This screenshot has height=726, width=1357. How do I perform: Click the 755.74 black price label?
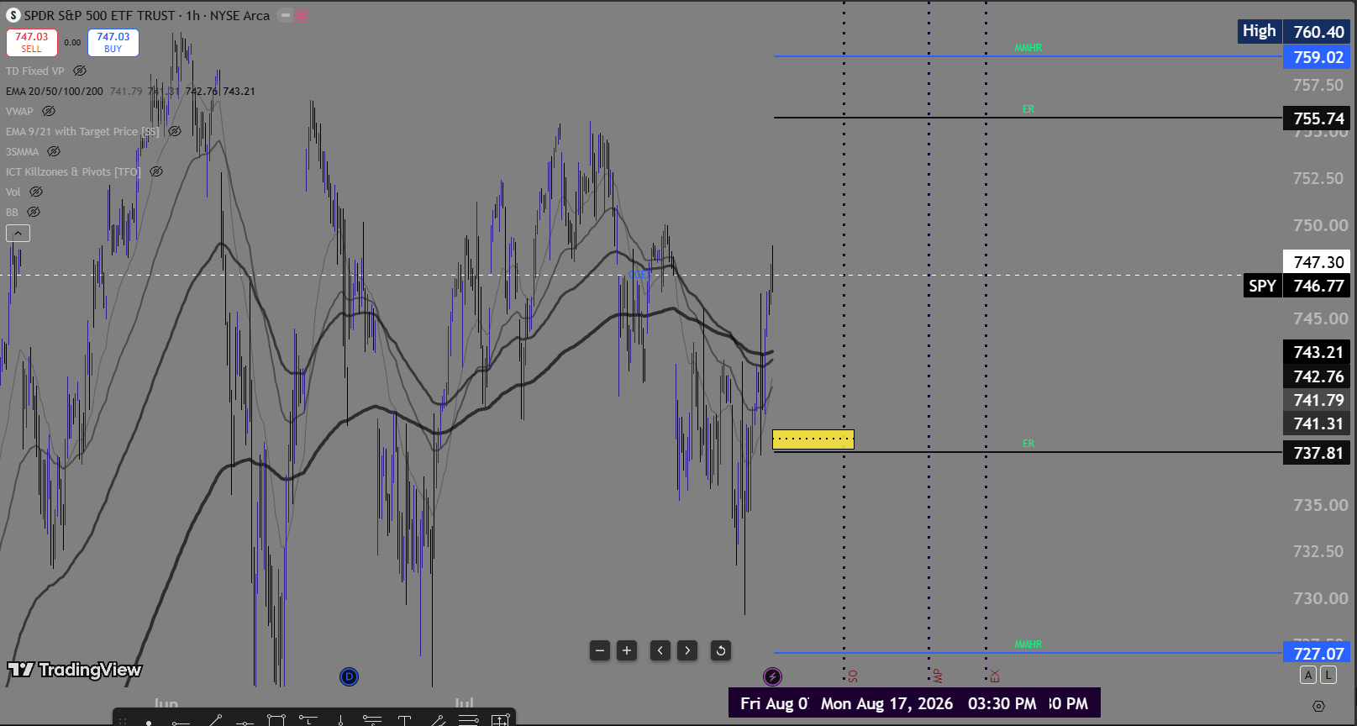[x=1318, y=118]
